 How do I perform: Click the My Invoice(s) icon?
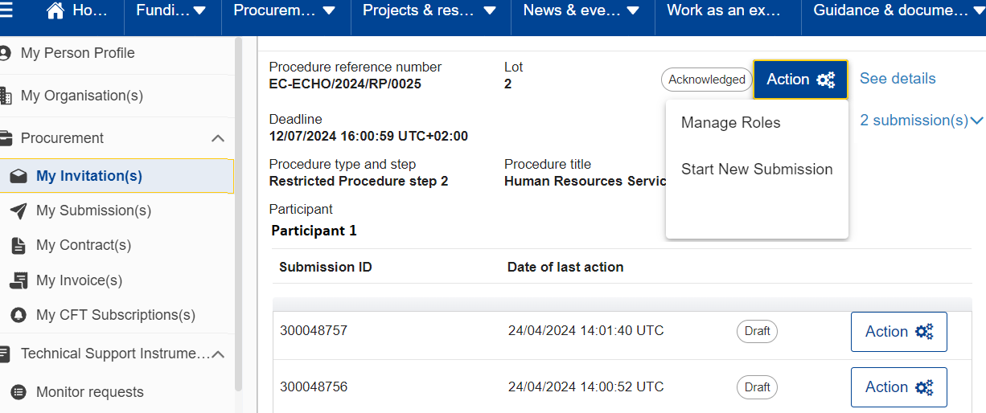[x=18, y=280]
